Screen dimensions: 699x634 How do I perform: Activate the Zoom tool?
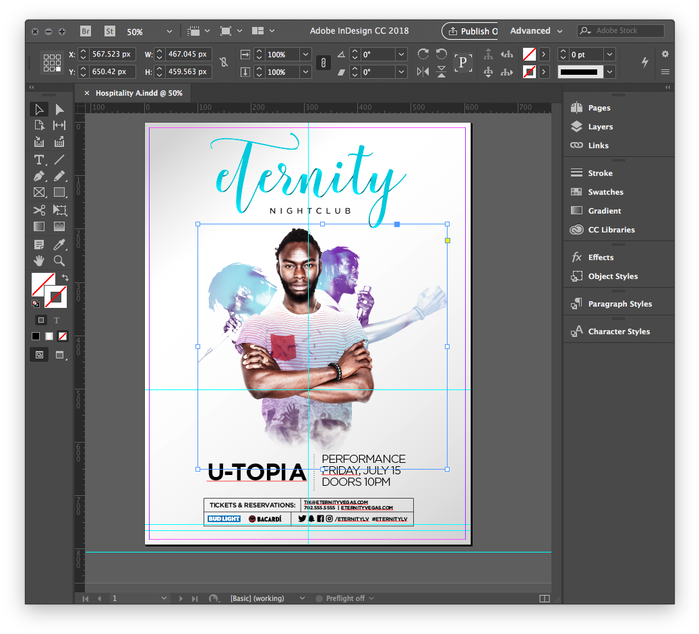(59, 261)
